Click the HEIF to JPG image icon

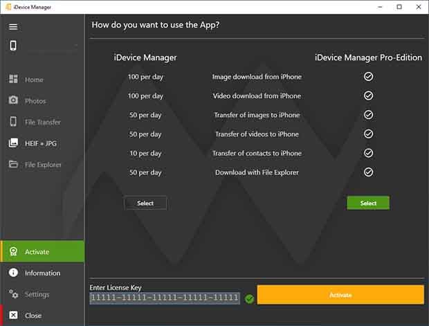click(x=13, y=143)
